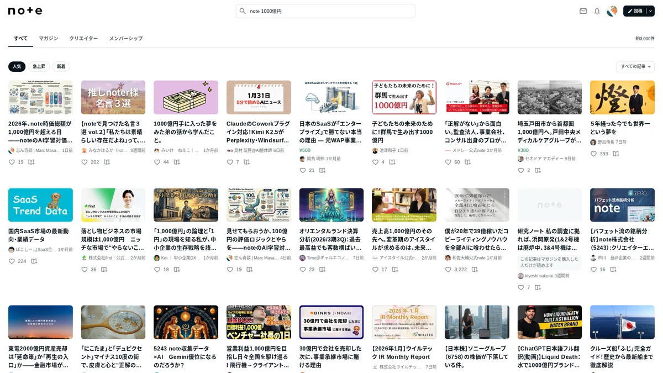Open the Liquid Death water brand thumbnail
The width and height of the screenshot is (663, 373).
(x=550, y=322)
